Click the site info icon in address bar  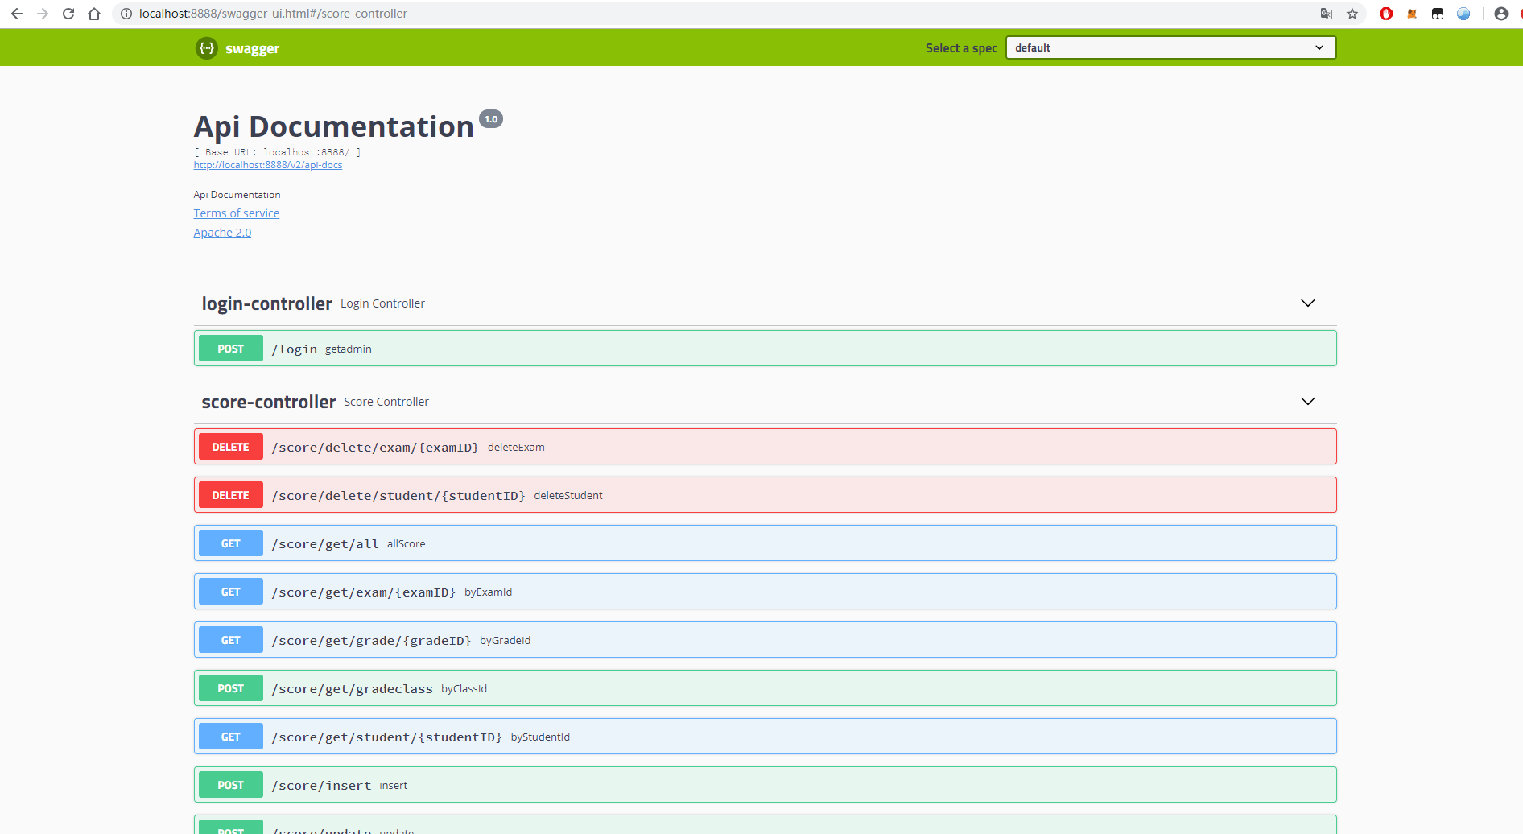(x=125, y=14)
